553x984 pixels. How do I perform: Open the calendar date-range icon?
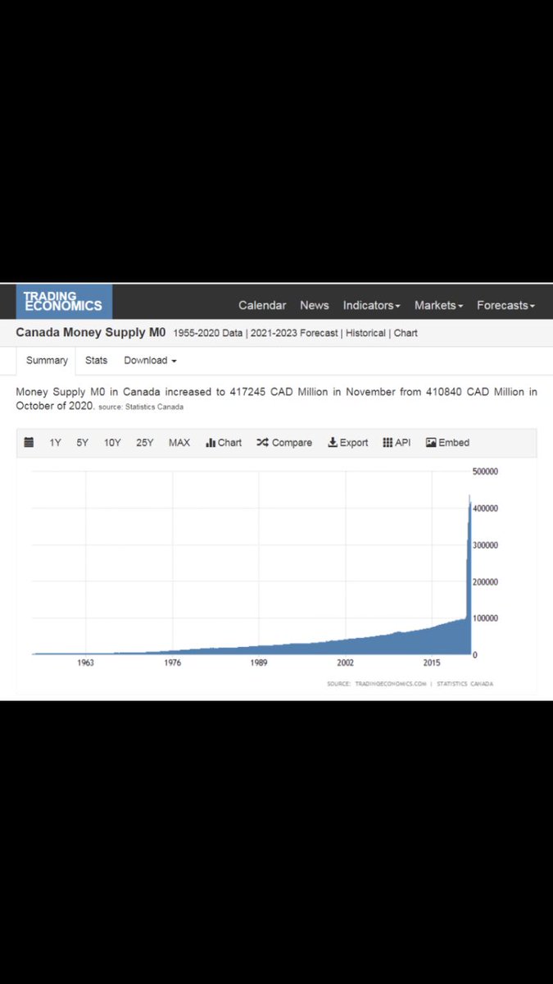coord(29,443)
